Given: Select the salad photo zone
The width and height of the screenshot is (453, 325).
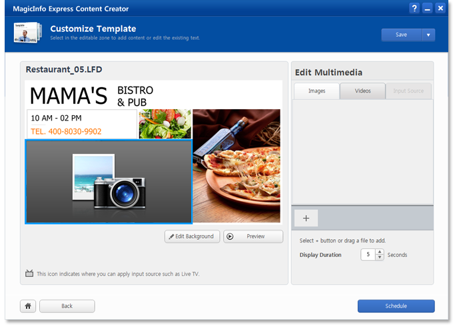Looking at the screenshot, I should pyautogui.click(x=165, y=124).
